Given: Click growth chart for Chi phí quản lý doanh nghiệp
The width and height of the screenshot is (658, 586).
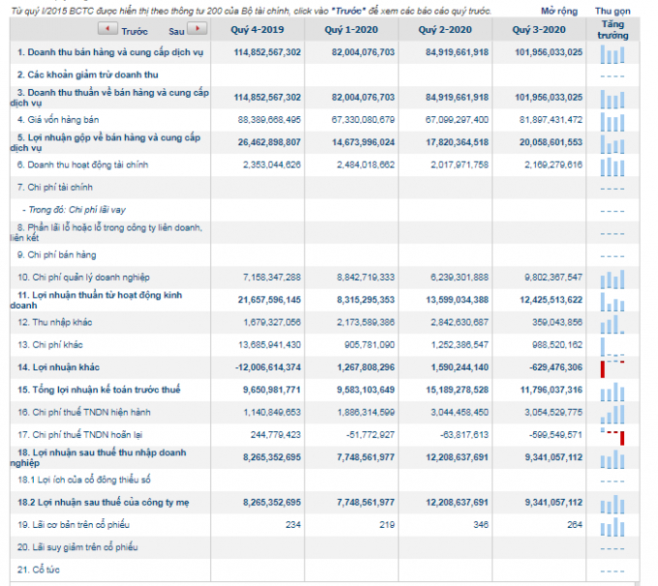Looking at the screenshot, I should pyautogui.click(x=613, y=278).
